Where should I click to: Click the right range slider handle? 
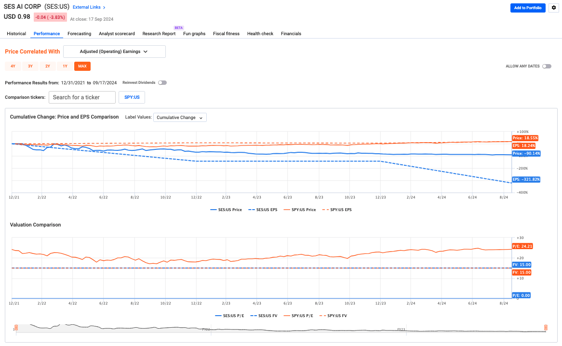tap(546, 328)
